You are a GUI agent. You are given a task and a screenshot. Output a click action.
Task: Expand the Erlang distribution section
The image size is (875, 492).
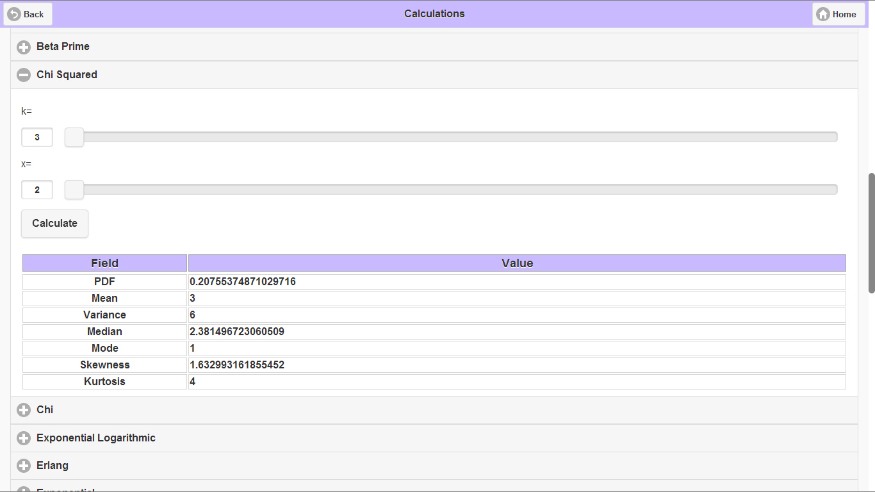(x=53, y=466)
